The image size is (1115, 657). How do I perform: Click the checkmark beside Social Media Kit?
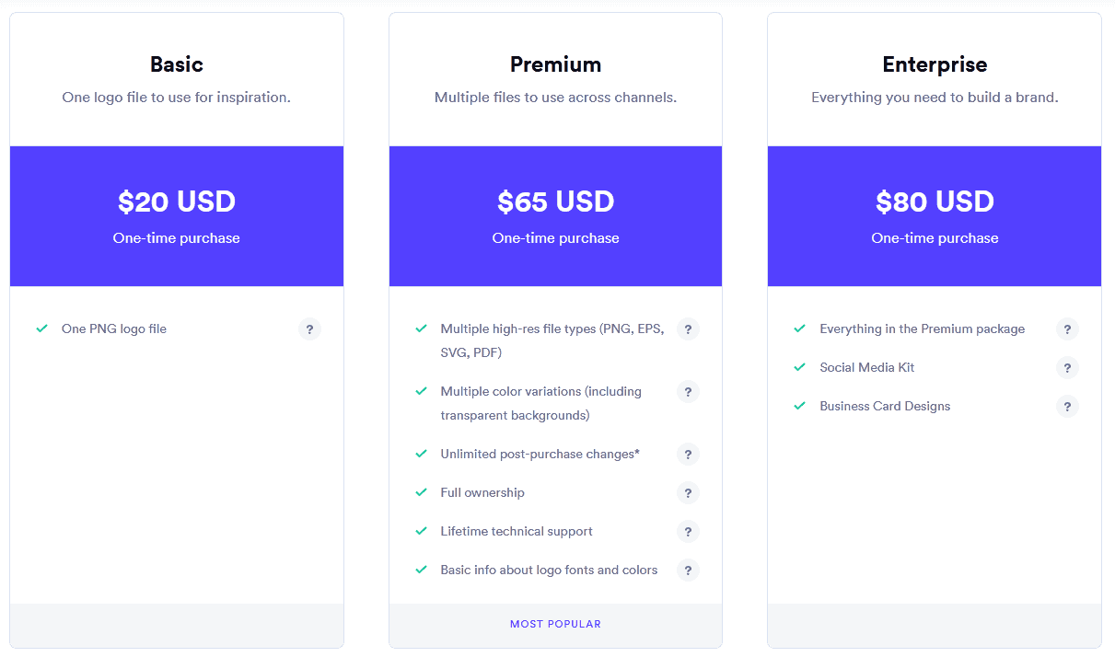(799, 367)
